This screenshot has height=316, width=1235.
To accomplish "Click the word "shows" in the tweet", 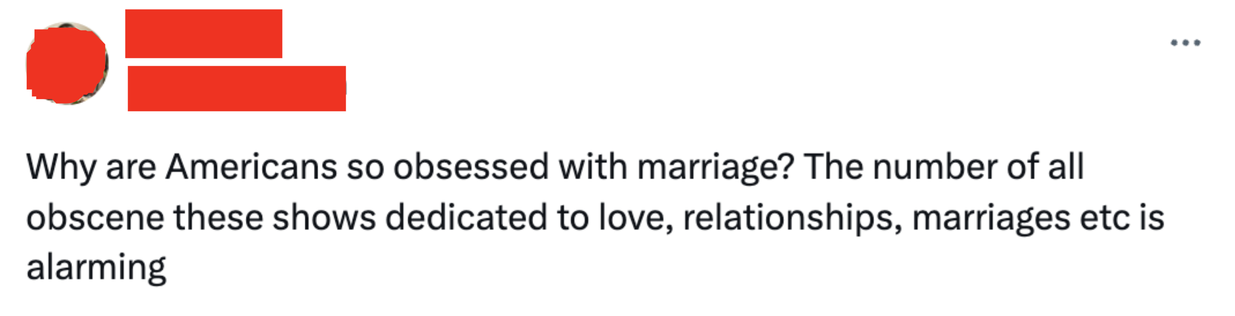I will (x=324, y=218).
